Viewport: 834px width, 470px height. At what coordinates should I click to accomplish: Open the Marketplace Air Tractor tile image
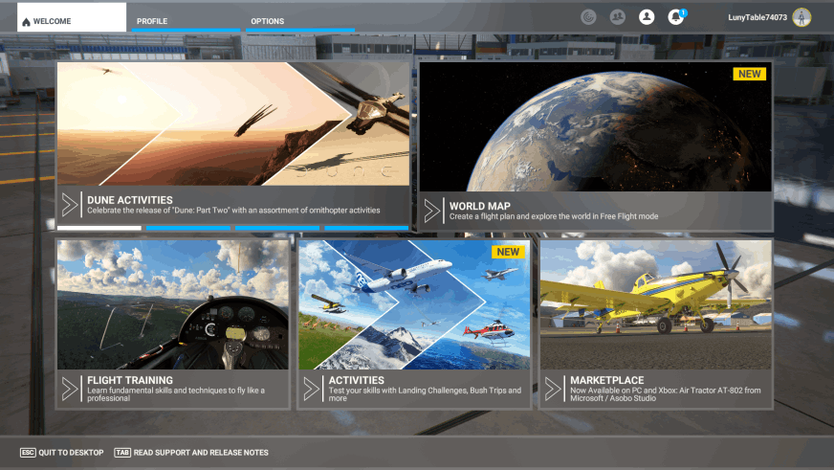655,304
